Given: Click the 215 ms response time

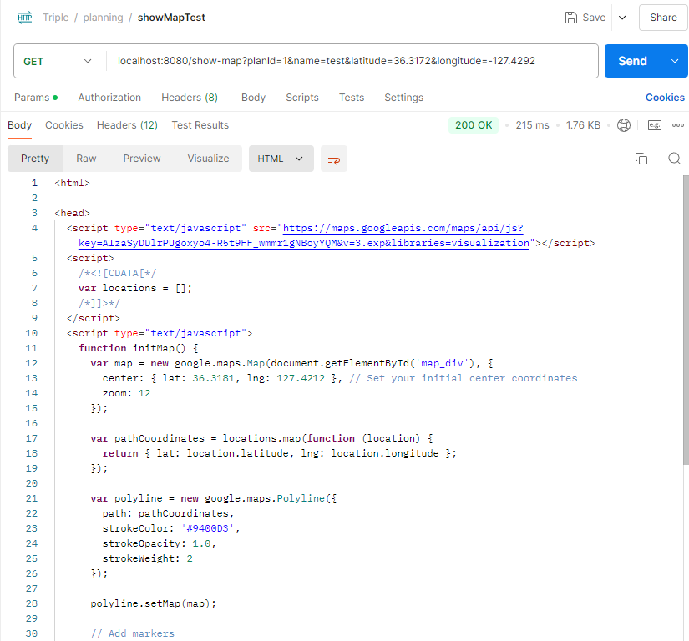Looking at the screenshot, I should [532, 125].
